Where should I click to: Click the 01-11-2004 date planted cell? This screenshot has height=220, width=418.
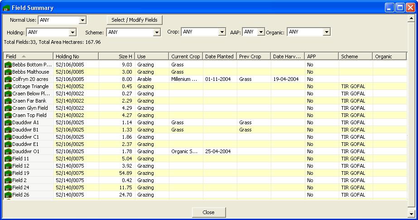point(220,79)
